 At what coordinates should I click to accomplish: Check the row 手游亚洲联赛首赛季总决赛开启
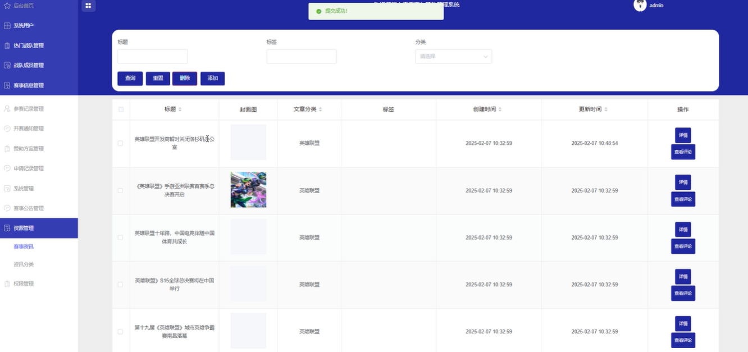120,190
